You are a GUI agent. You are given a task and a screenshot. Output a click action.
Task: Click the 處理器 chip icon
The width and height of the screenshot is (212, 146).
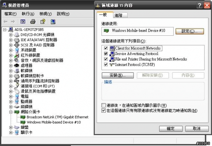pyautogui.click(x=17, y=65)
